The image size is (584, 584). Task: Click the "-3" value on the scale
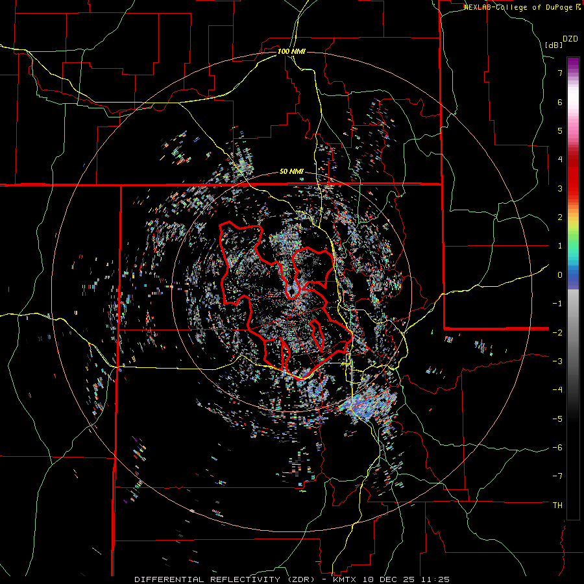tap(557, 361)
